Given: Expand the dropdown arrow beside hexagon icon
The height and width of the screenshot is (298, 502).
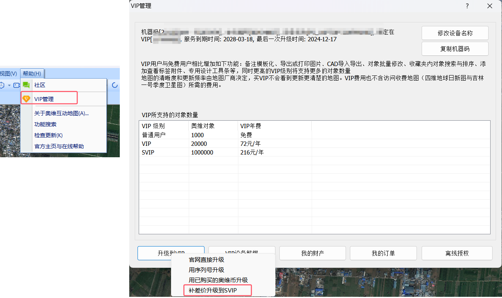Looking at the screenshot, I should (x=9, y=85).
